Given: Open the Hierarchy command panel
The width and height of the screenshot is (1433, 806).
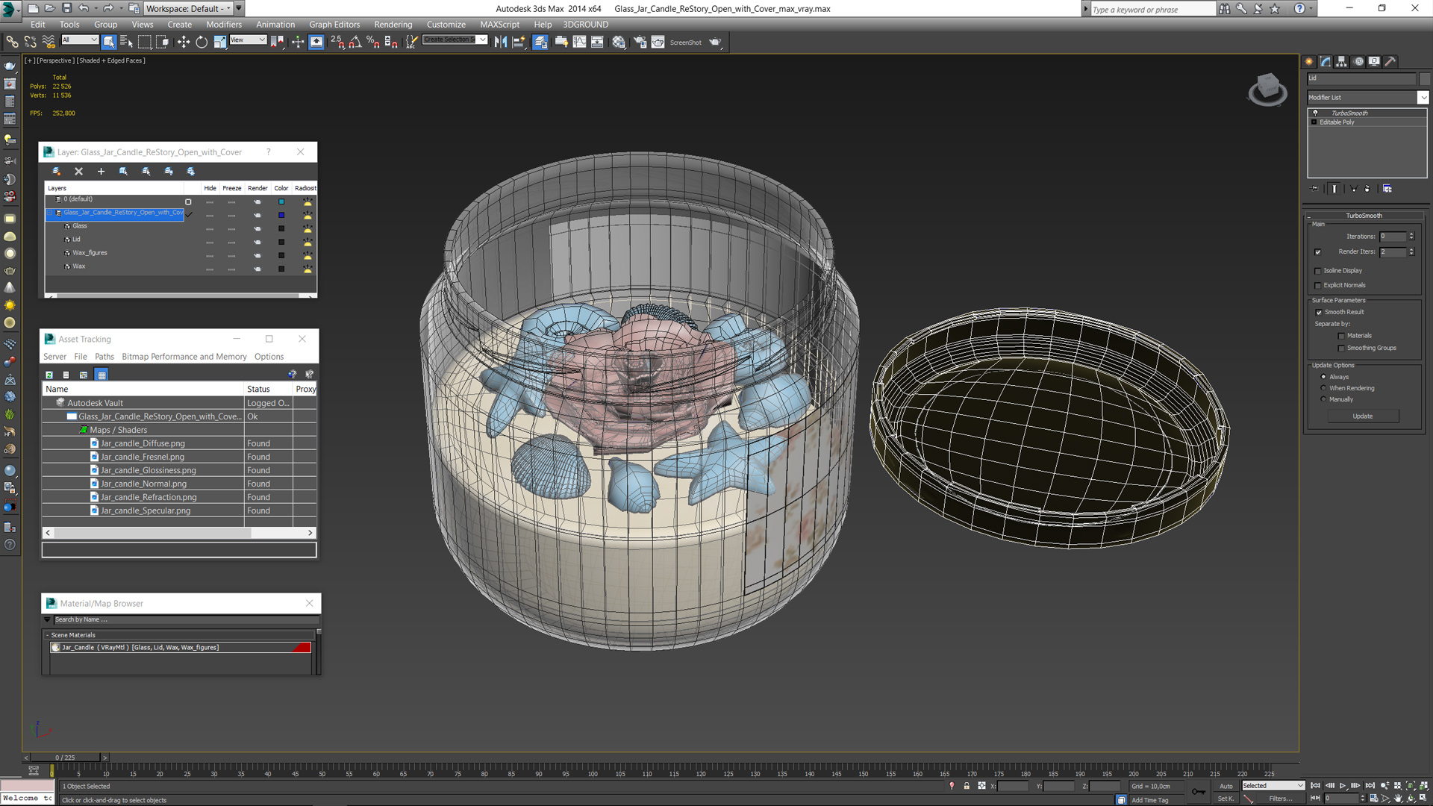Looking at the screenshot, I should pos(1341,62).
